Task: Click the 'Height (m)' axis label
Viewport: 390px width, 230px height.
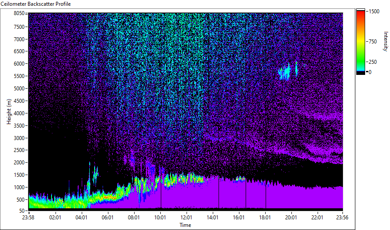Action: pyautogui.click(x=9, y=112)
